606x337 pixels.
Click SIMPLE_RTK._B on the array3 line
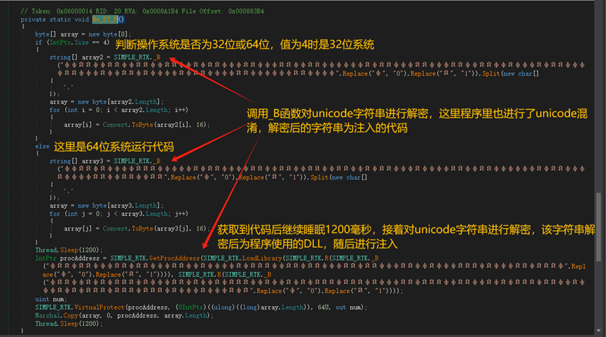[x=137, y=160]
